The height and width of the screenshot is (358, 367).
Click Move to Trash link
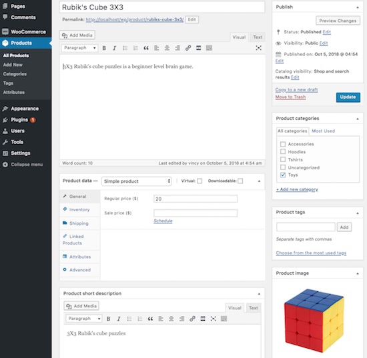point(290,97)
